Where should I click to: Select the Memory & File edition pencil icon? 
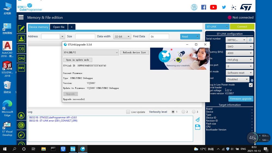tap(21, 29)
